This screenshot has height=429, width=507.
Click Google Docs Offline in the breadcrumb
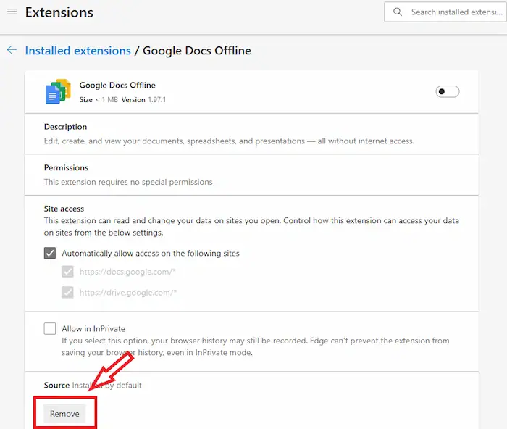[x=197, y=51]
